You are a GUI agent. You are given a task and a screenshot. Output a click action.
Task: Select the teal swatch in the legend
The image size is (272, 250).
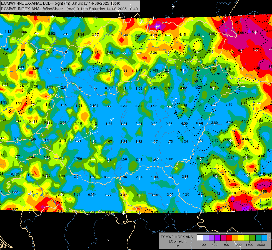[x=258, y=238]
